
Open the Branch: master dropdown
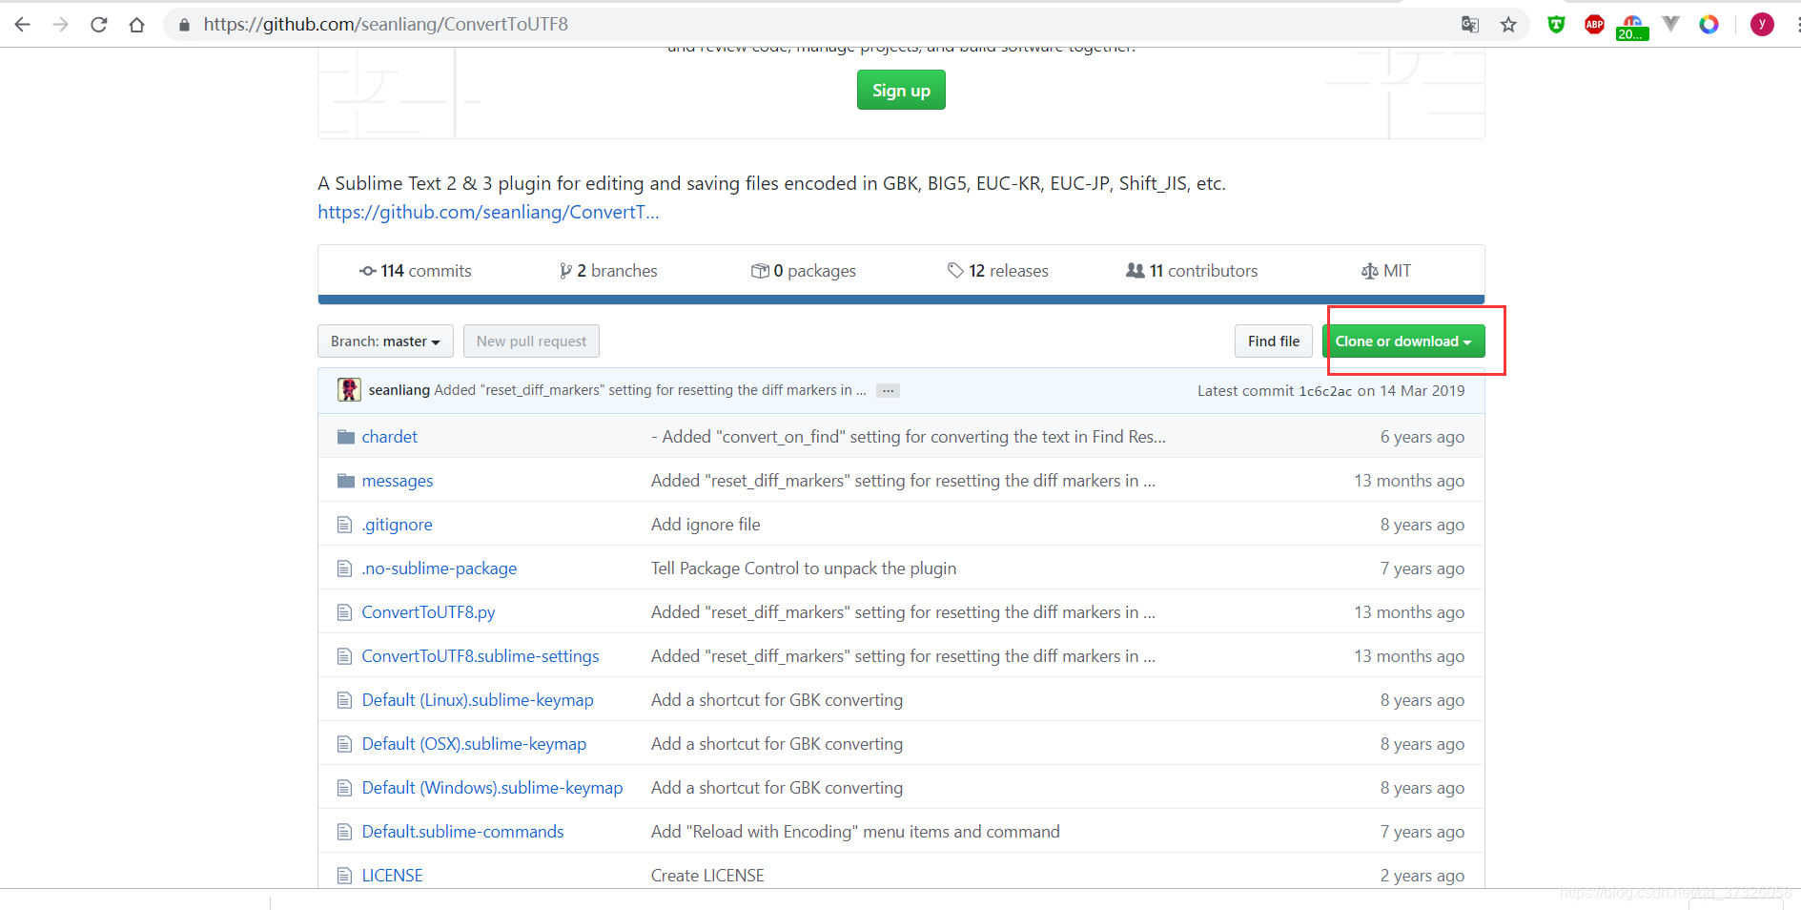click(x=385, y=341)
